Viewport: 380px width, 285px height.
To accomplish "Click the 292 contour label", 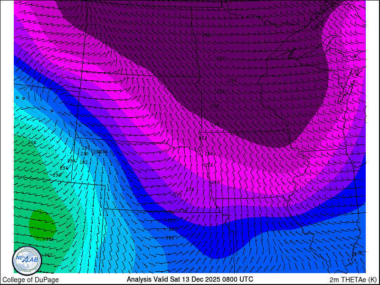I will [84, 162].
